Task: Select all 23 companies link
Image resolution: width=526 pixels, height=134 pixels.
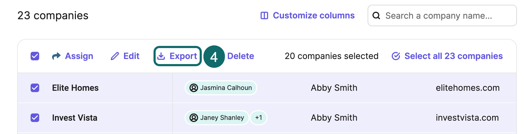Action: (453, 56)
